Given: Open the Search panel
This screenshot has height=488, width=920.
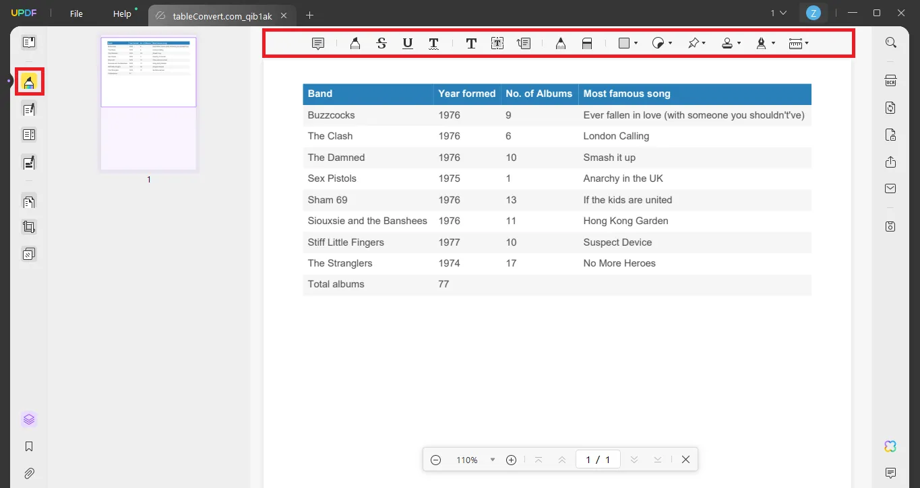Looking at the screenshot, I should click(890, 42).
